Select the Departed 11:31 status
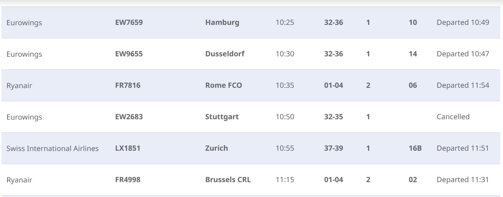This screenshot has width=503, height=197. 463,180
